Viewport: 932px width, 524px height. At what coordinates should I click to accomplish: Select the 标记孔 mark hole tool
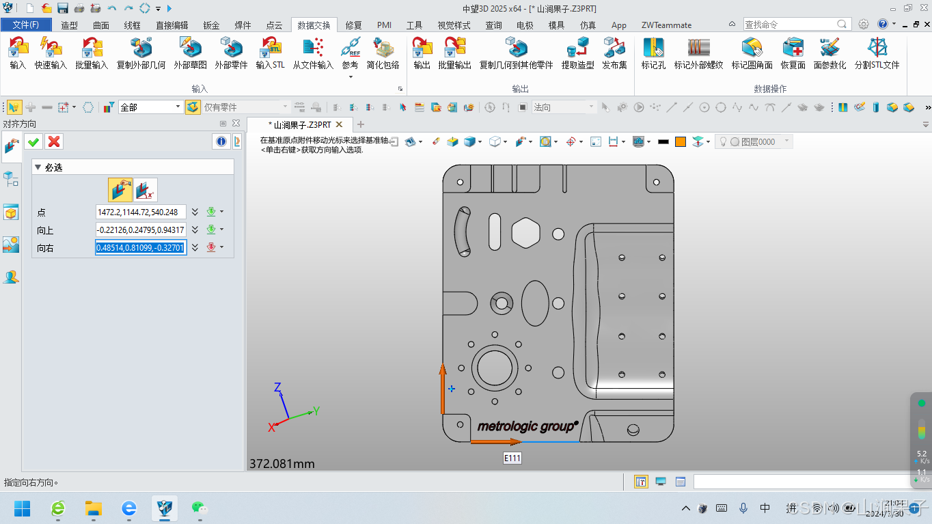[x=653, y=53]
